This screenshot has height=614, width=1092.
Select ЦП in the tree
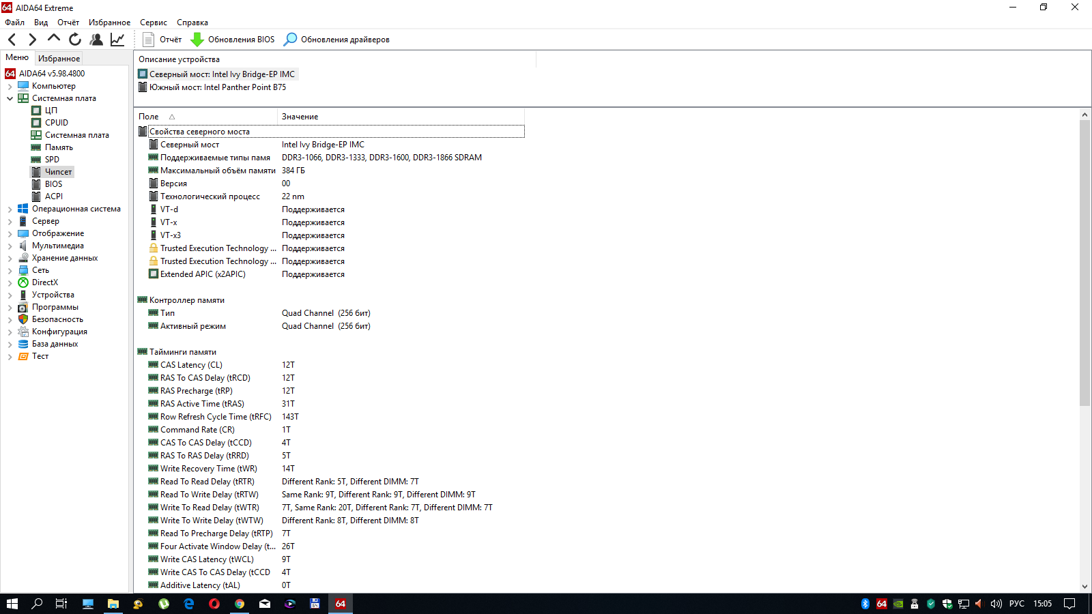pyautogui.click(x=51, y=111)
